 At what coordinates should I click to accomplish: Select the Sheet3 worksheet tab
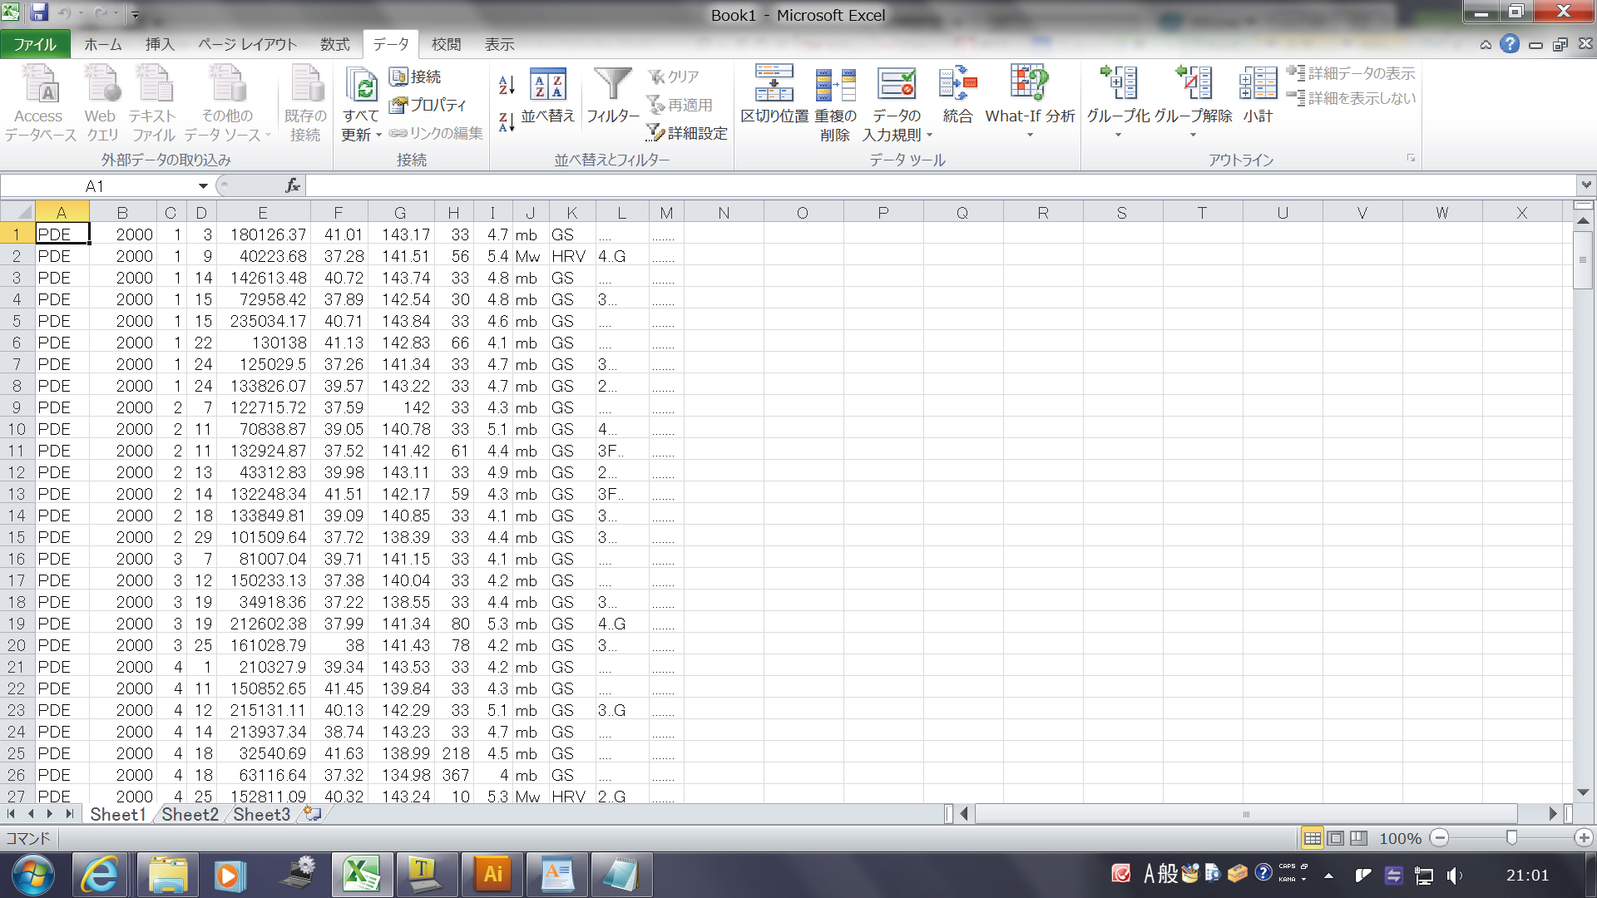(261, 815)
